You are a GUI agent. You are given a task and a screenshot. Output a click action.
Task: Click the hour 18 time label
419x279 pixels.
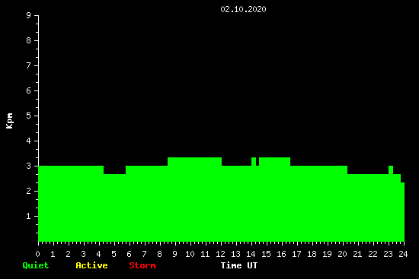coord(312,254)
